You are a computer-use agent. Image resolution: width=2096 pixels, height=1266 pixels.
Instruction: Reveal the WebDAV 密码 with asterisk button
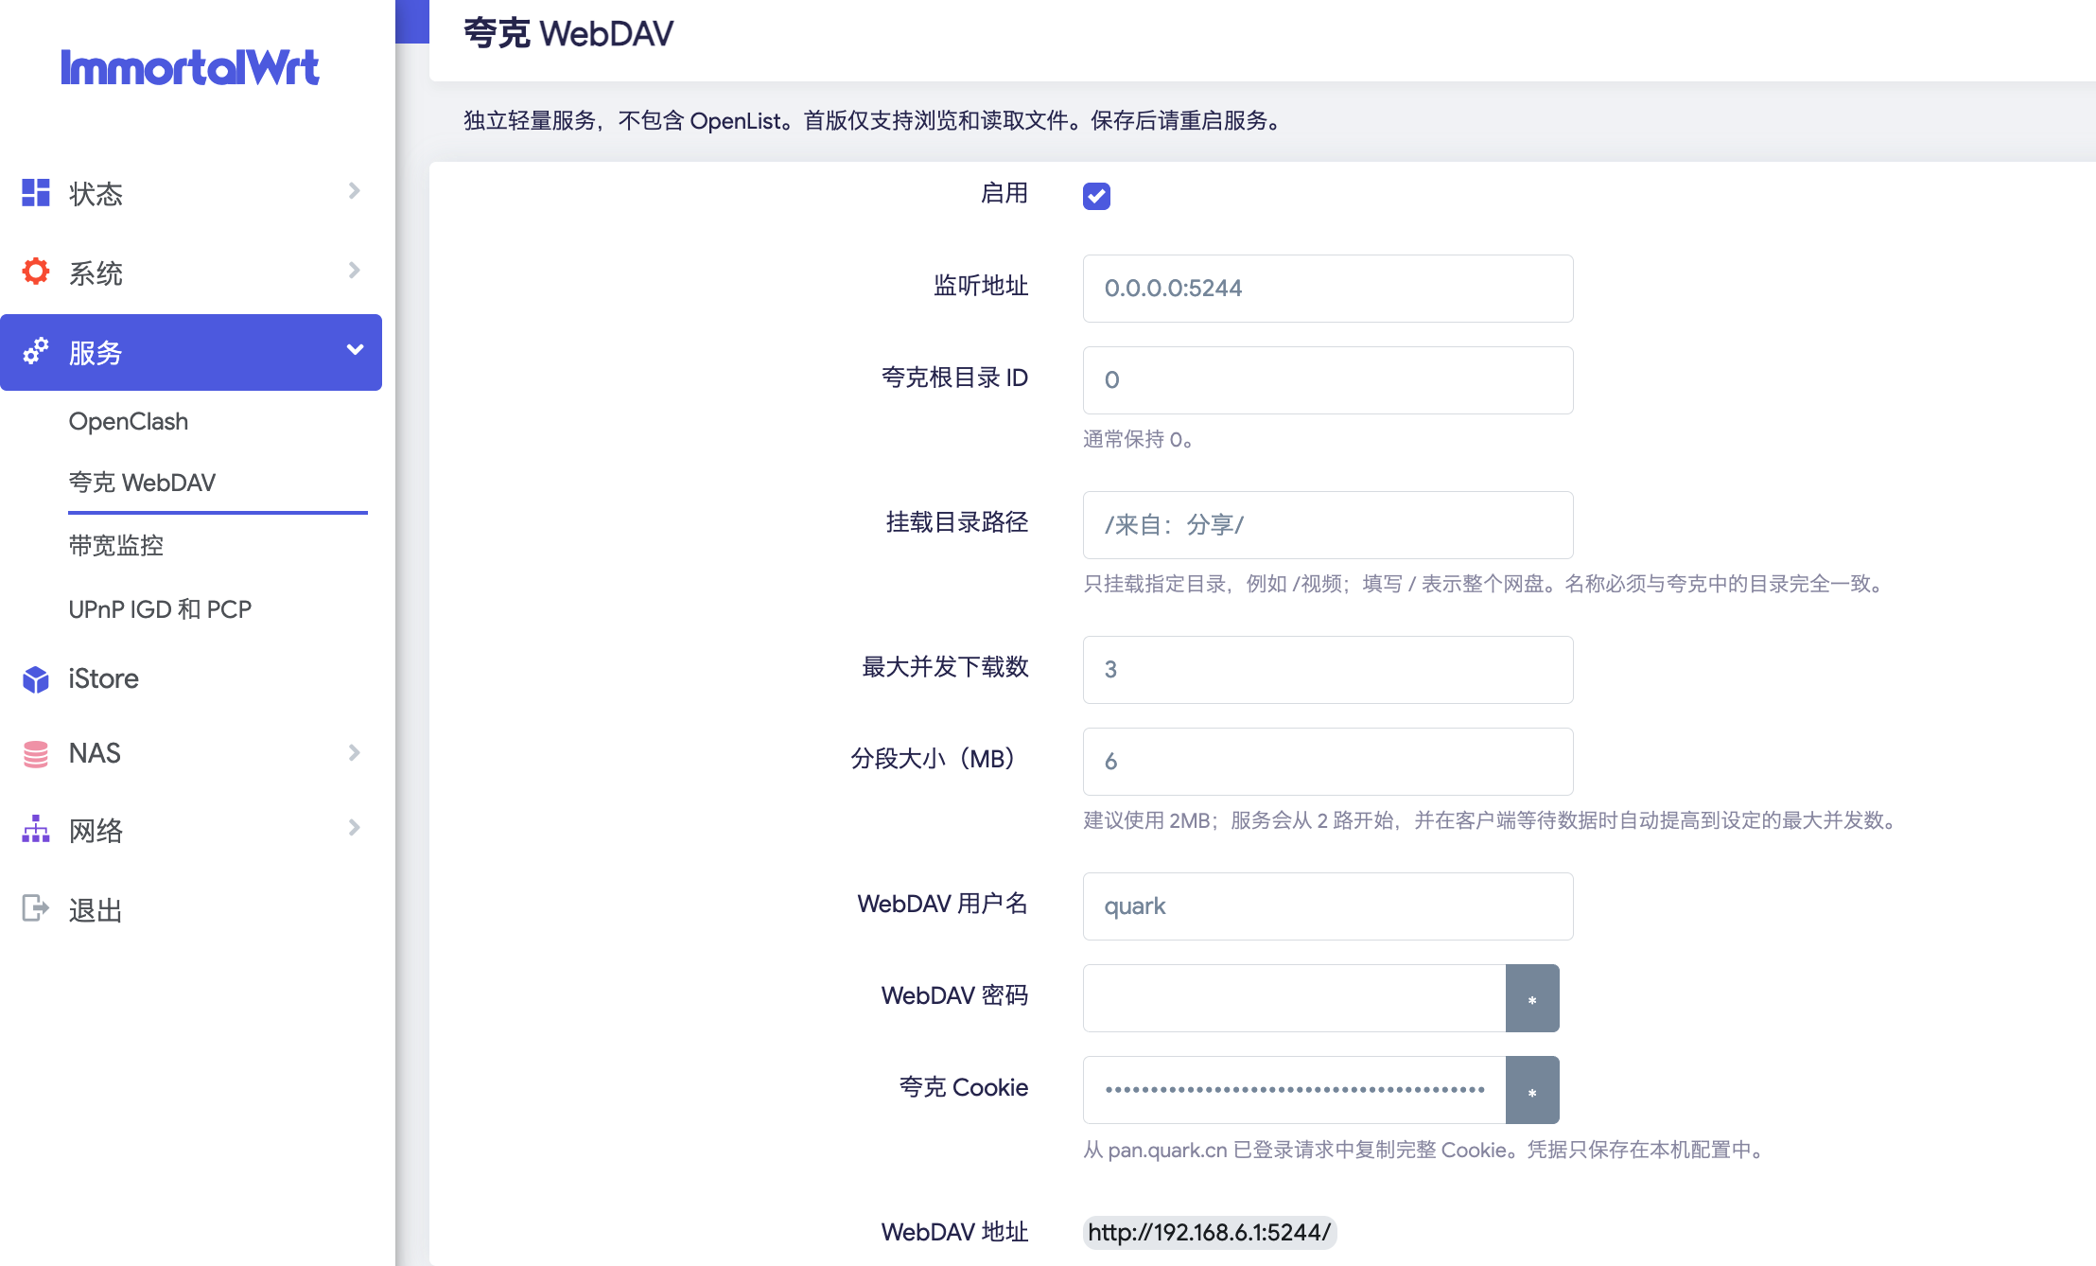point(1532,998)
